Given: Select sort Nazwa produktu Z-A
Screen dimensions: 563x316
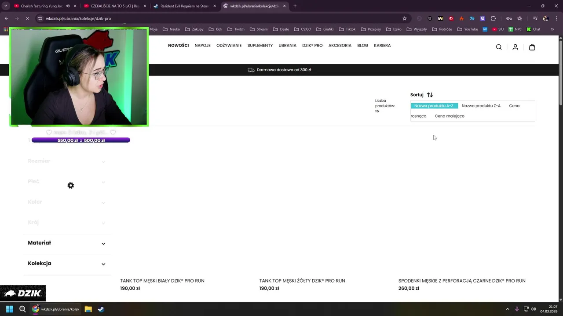Looking at the screenshot, I should (x=481, y=106).
